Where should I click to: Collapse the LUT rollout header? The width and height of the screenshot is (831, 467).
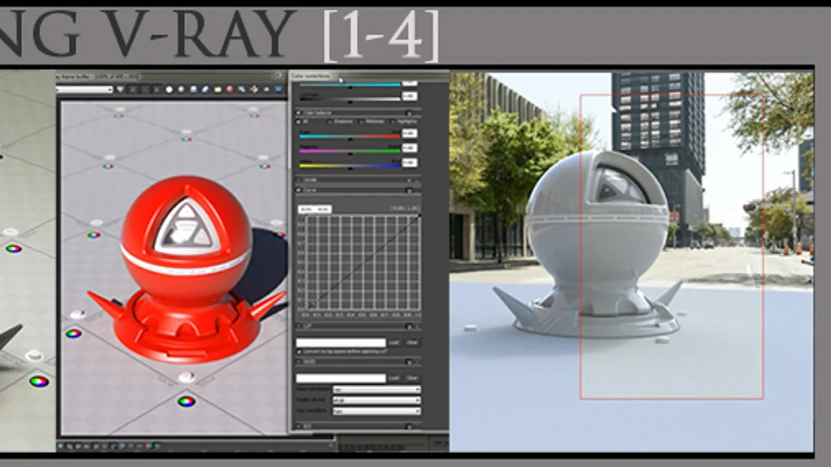point(357,326)
